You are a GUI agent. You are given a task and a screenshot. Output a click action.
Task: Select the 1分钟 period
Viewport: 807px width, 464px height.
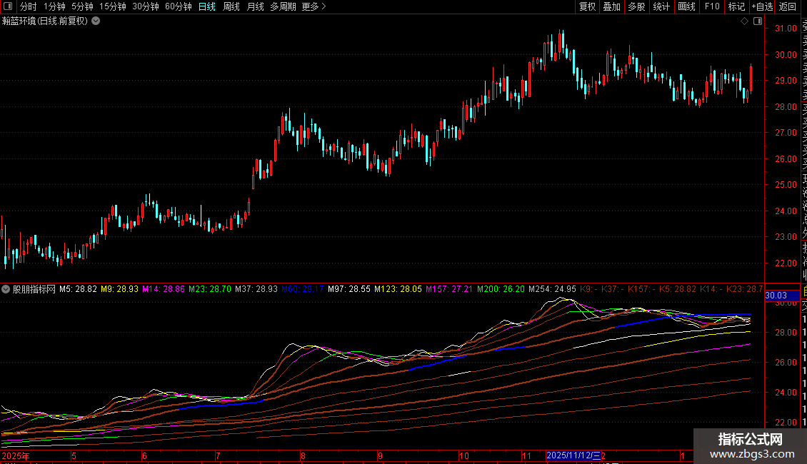54,6
